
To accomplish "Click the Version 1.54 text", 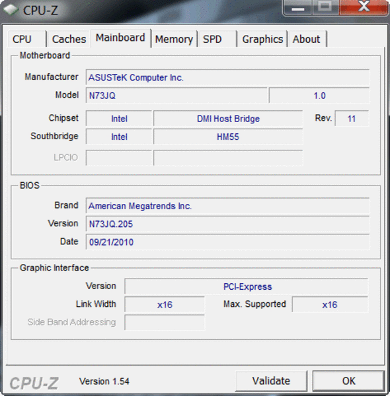I will coord(104,381).
